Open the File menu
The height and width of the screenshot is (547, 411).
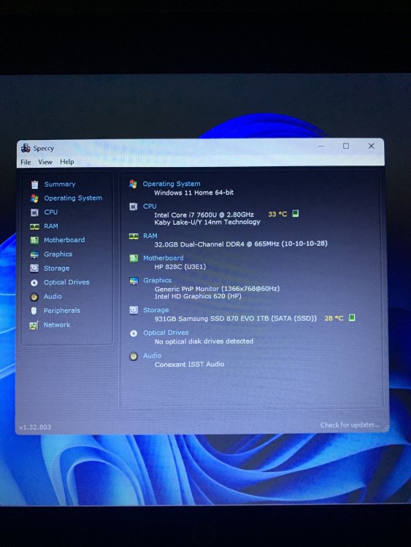coord(26,162)
